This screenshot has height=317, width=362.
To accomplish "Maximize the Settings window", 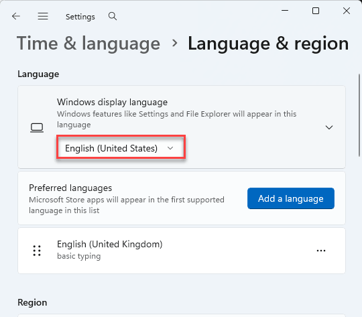I will pos(316,11).
